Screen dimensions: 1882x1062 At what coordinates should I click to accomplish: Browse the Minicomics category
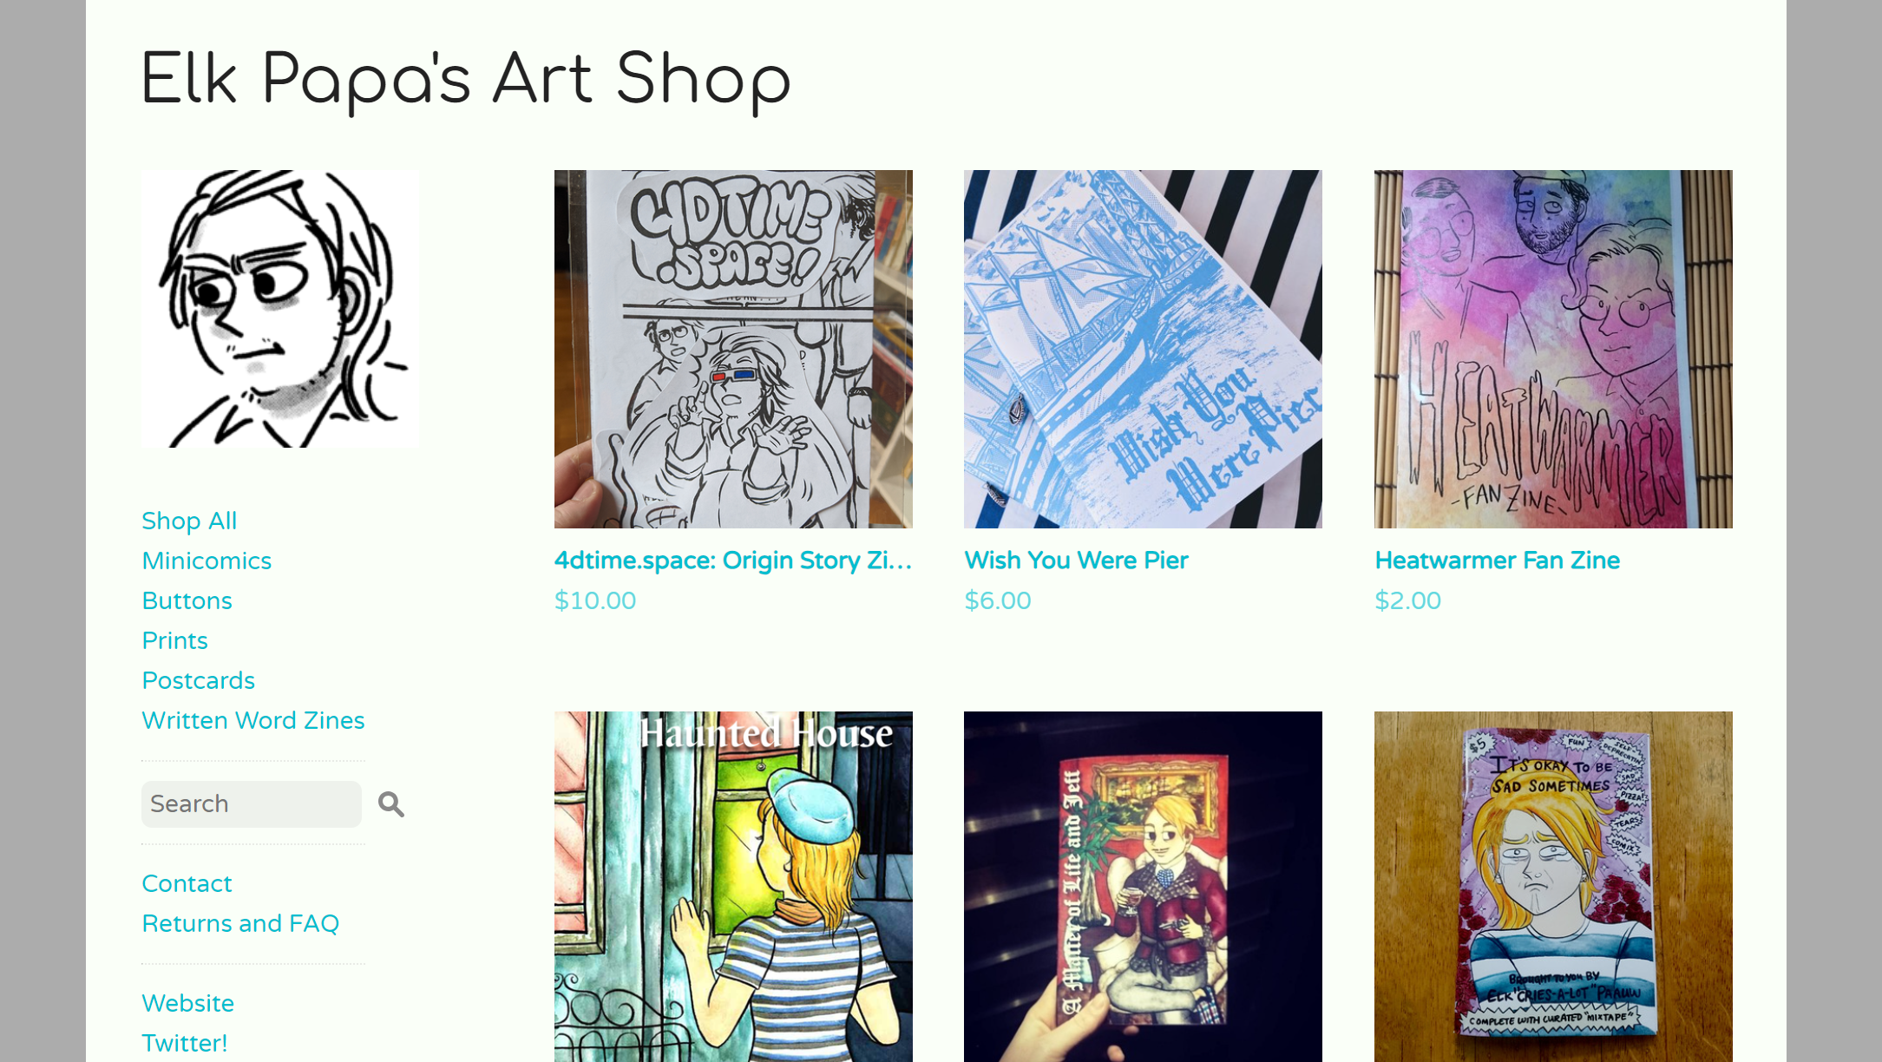tap(207, 560)
